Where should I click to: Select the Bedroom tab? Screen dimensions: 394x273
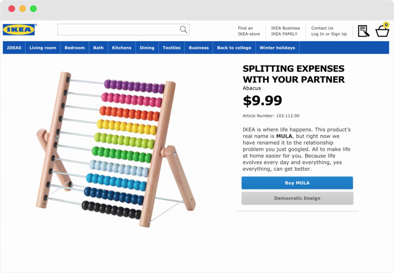coord(74,47)
